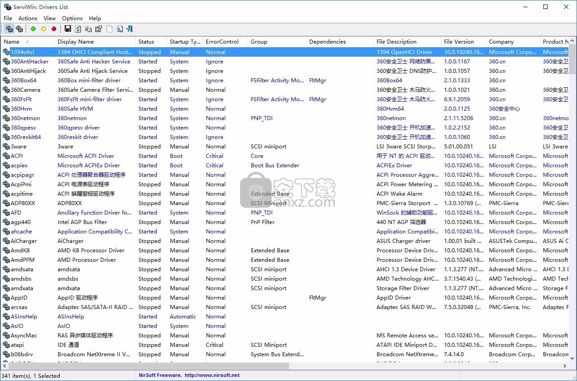The width and height of the screenshot is (577, 381).
Task: Open the File menu
Action: click(x=8, y=18)
